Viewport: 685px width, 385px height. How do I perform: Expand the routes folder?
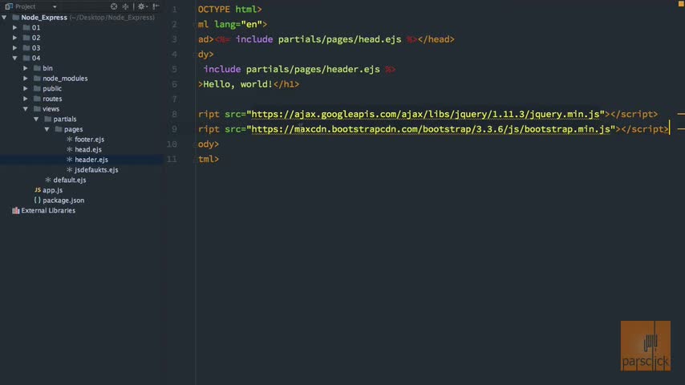tap(26, 99)
